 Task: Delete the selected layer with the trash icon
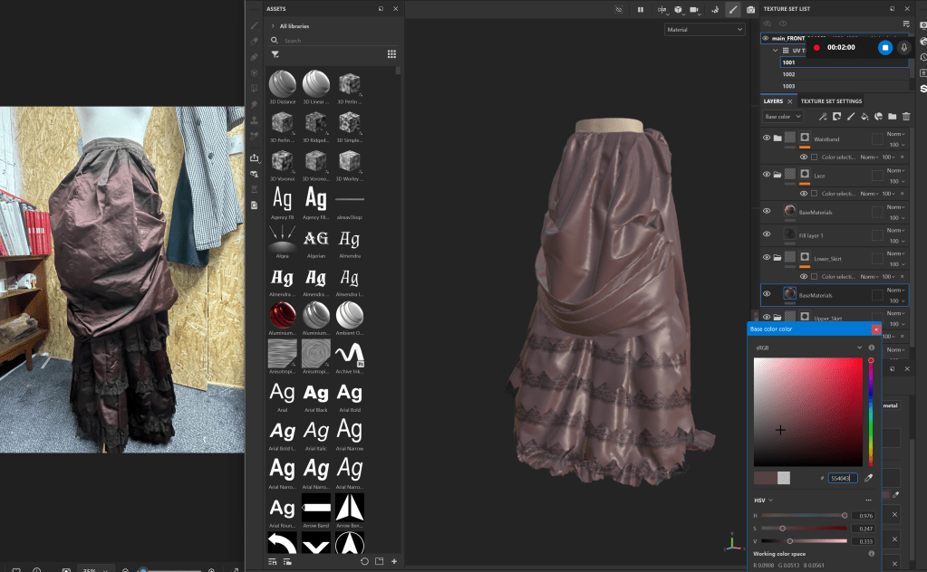[905, 117]
